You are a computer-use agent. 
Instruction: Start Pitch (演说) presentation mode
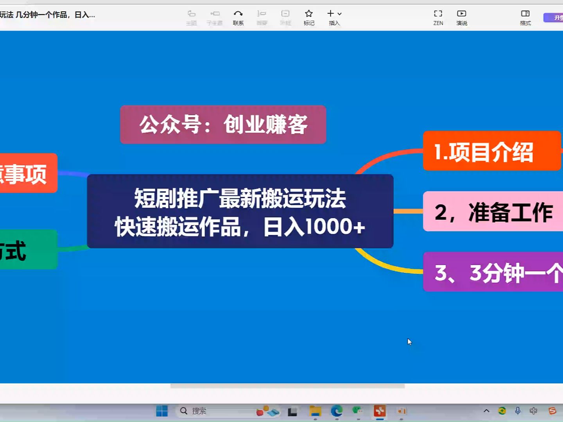[x=462, y=18]
